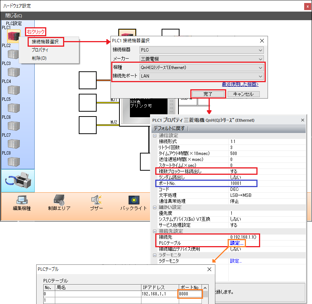Click the printer refresh icon
This screenshot has height=304, width=312.
pos(18,181)
